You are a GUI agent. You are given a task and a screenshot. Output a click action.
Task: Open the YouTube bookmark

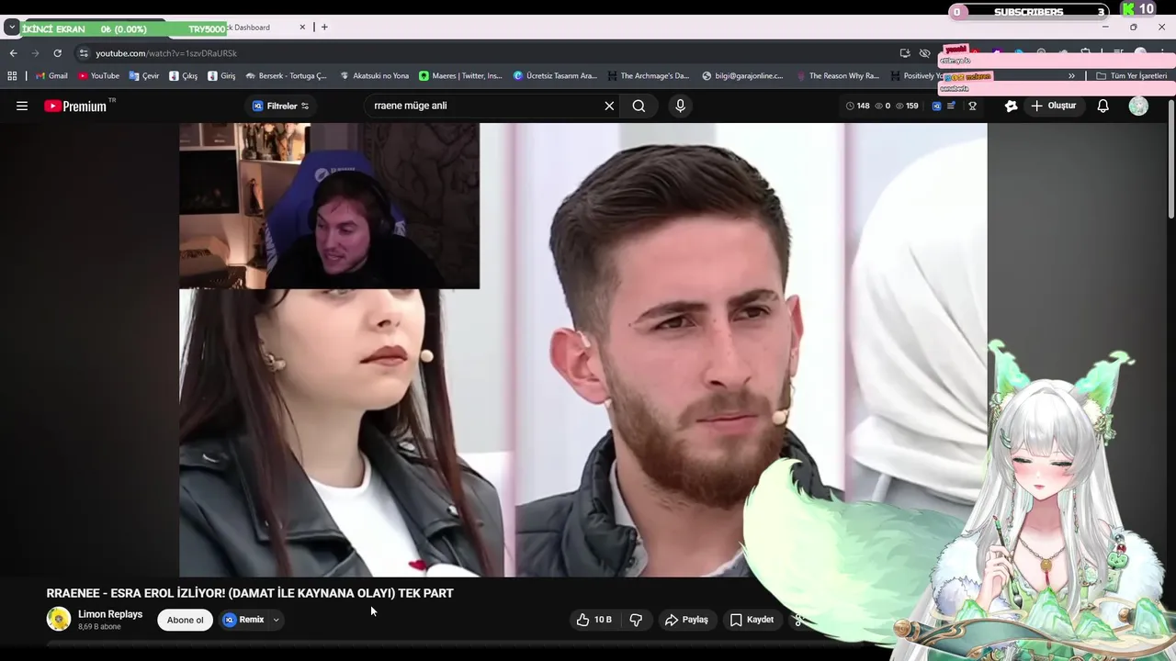[x=98, y=76]
